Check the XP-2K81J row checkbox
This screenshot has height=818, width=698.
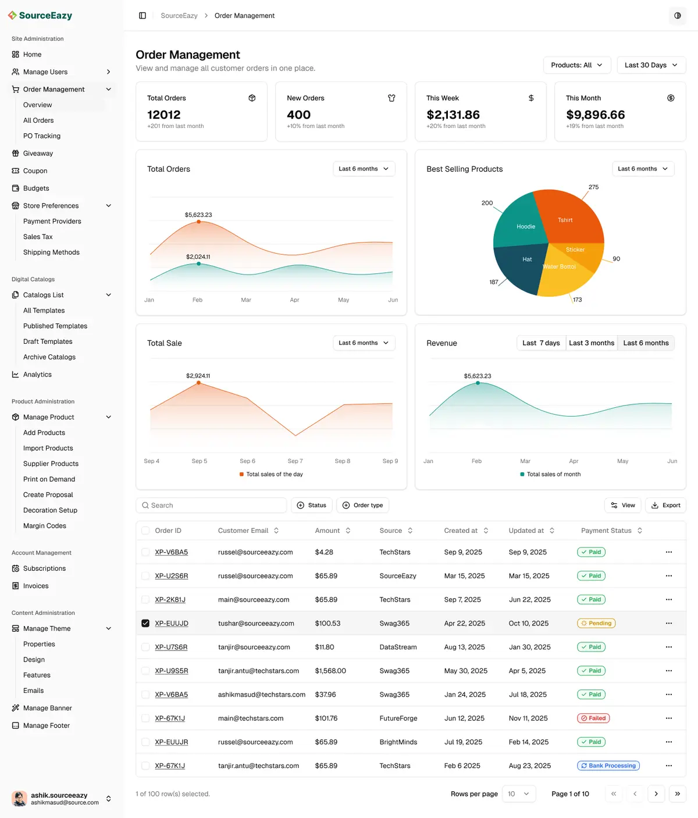tap(145, 599)
